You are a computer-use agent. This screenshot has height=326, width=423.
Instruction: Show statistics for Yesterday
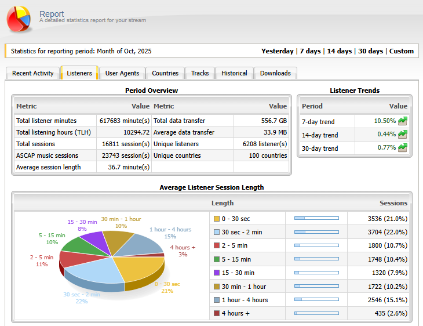click(x=277, y=51)
